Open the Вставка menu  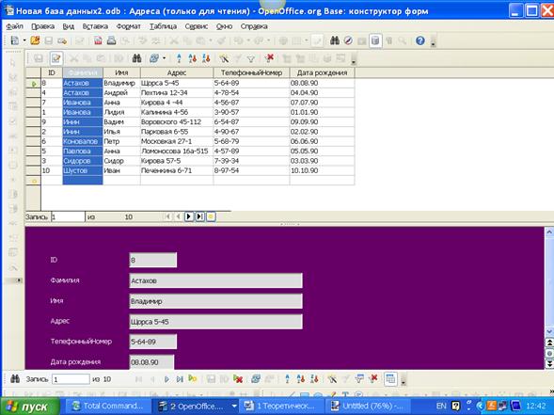95,26
